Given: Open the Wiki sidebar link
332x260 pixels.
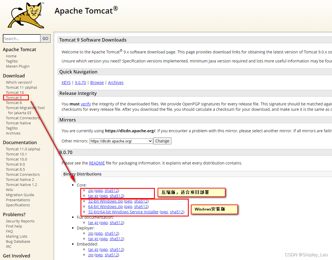Looking at the screenshot, I should pyautogui.click(x=10, y=190).
